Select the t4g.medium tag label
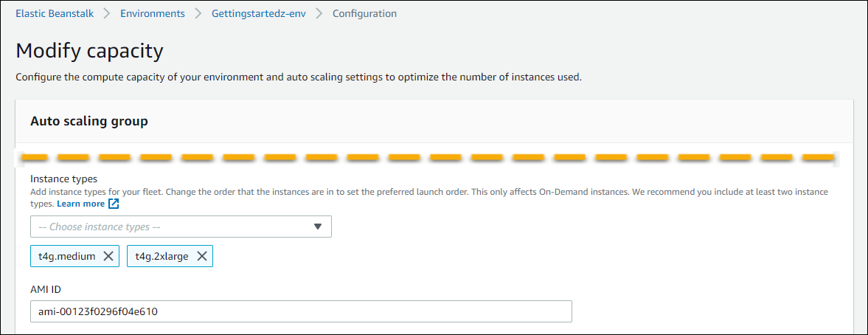 (x=67, y=256)
